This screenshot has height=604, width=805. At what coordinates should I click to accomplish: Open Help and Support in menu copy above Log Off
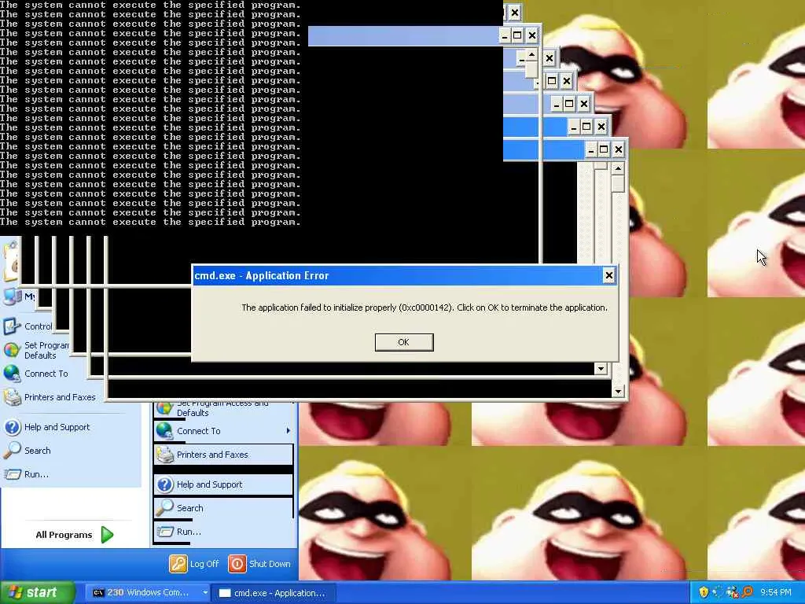[x=223, y=484]
